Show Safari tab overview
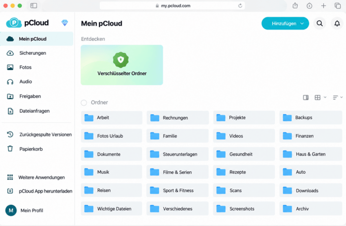 [338, 6]
